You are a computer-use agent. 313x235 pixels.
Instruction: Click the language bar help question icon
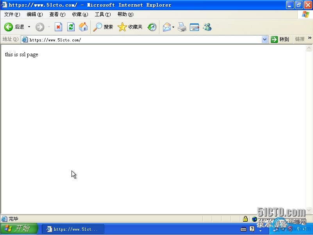(x=252, y=229)
